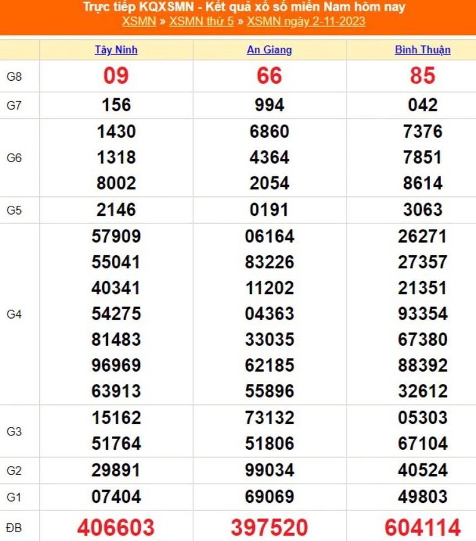Click the G4 row label

(x=14, y=314)
